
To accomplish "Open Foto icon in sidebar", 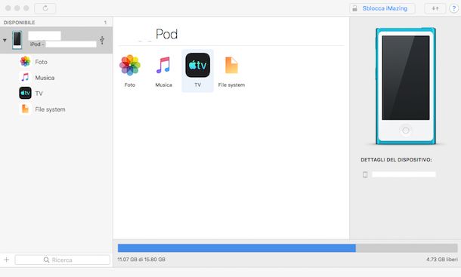I will coord(25,62).
